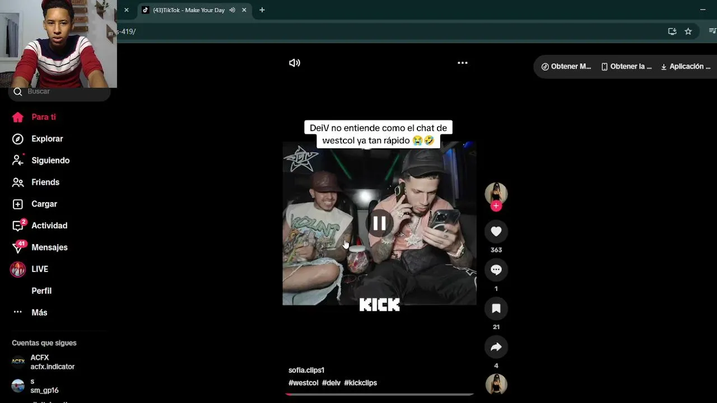Open a new browser tab
717x403 pixels.
point(262,10)
